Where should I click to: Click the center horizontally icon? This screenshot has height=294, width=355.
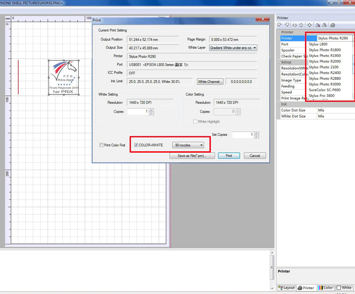coord(294,25)
